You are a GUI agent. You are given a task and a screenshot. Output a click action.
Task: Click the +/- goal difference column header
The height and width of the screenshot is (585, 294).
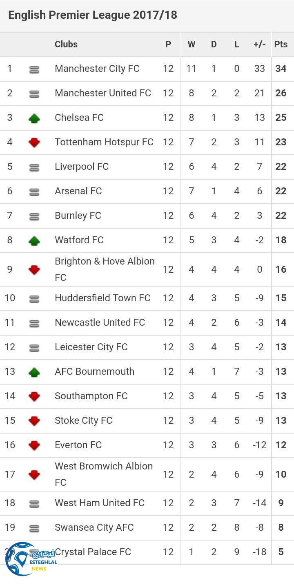click(x=259, y=44)
